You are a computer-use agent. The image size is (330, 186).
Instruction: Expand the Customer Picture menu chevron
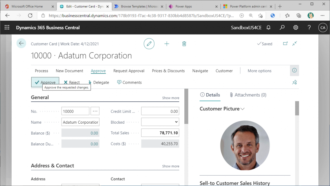(x=242, y=109)
